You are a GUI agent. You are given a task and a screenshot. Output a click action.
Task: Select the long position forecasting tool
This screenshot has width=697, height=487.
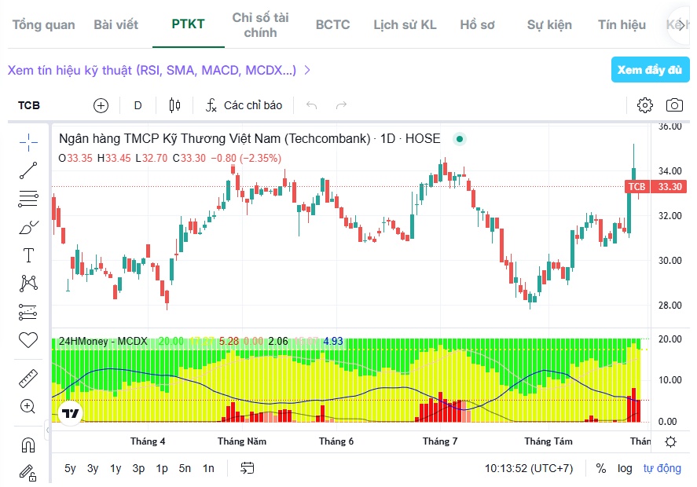[x=28, y=312]
